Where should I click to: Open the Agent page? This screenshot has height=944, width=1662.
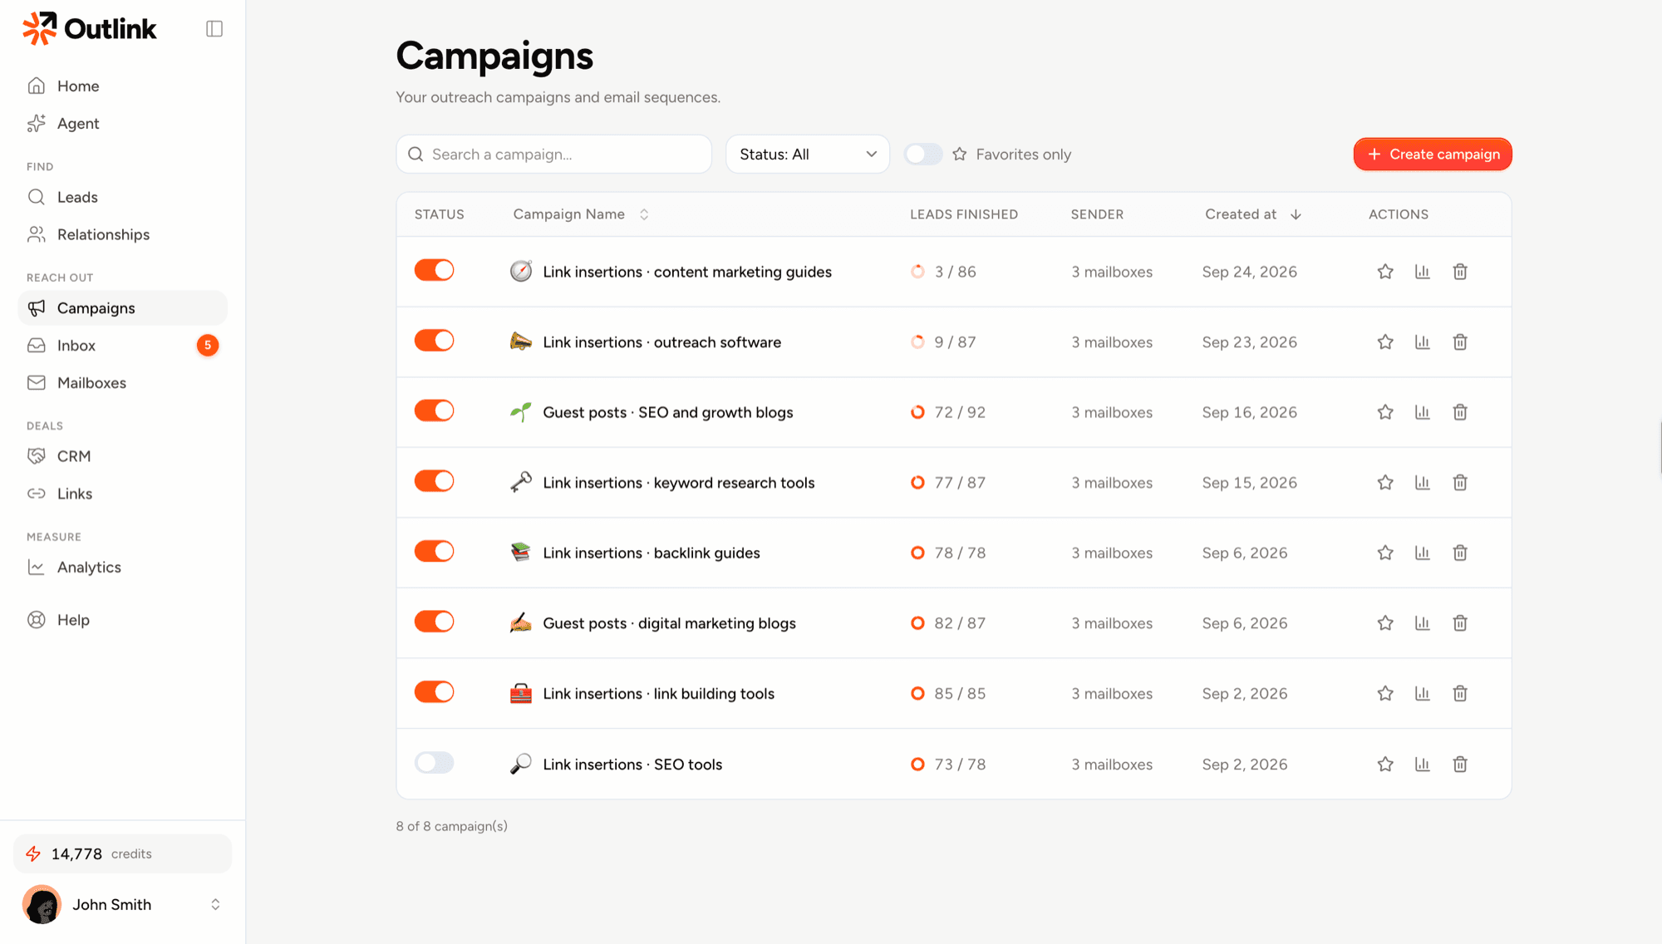click(x=122, y=124)
